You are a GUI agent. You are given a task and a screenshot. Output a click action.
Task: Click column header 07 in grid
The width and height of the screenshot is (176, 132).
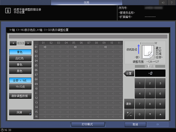(x=89, y=43)
